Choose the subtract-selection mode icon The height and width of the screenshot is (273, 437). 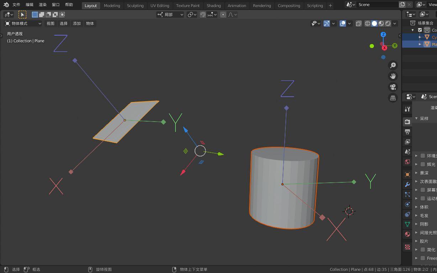[x=48, y=15]
